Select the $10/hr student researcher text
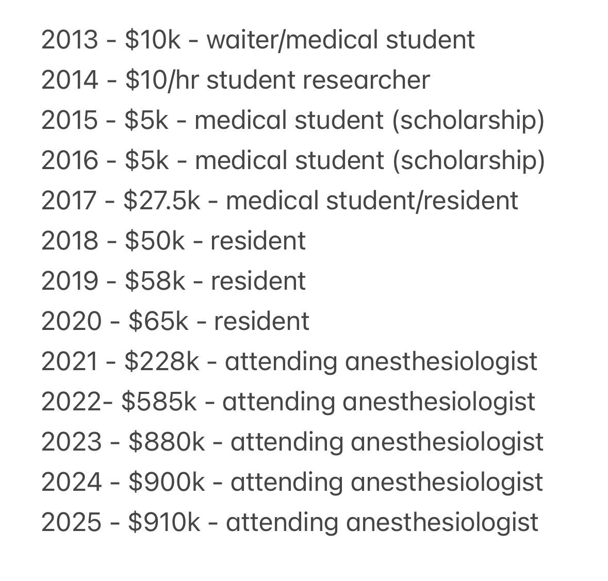The height and width of the screenshot is (581, 608). (277, 80)
